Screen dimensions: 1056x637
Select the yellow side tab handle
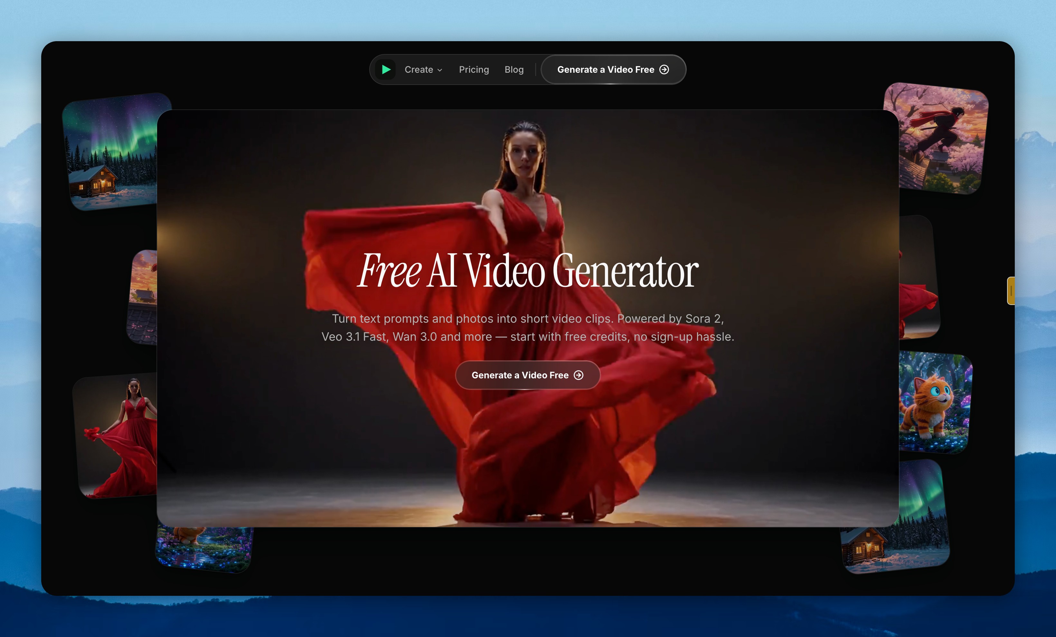[1011, 291]
